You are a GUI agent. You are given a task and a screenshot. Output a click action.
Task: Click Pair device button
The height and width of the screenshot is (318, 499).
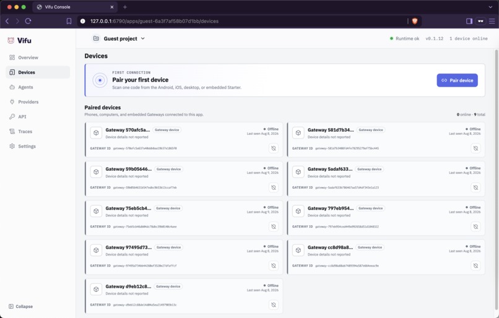point(457,80)
